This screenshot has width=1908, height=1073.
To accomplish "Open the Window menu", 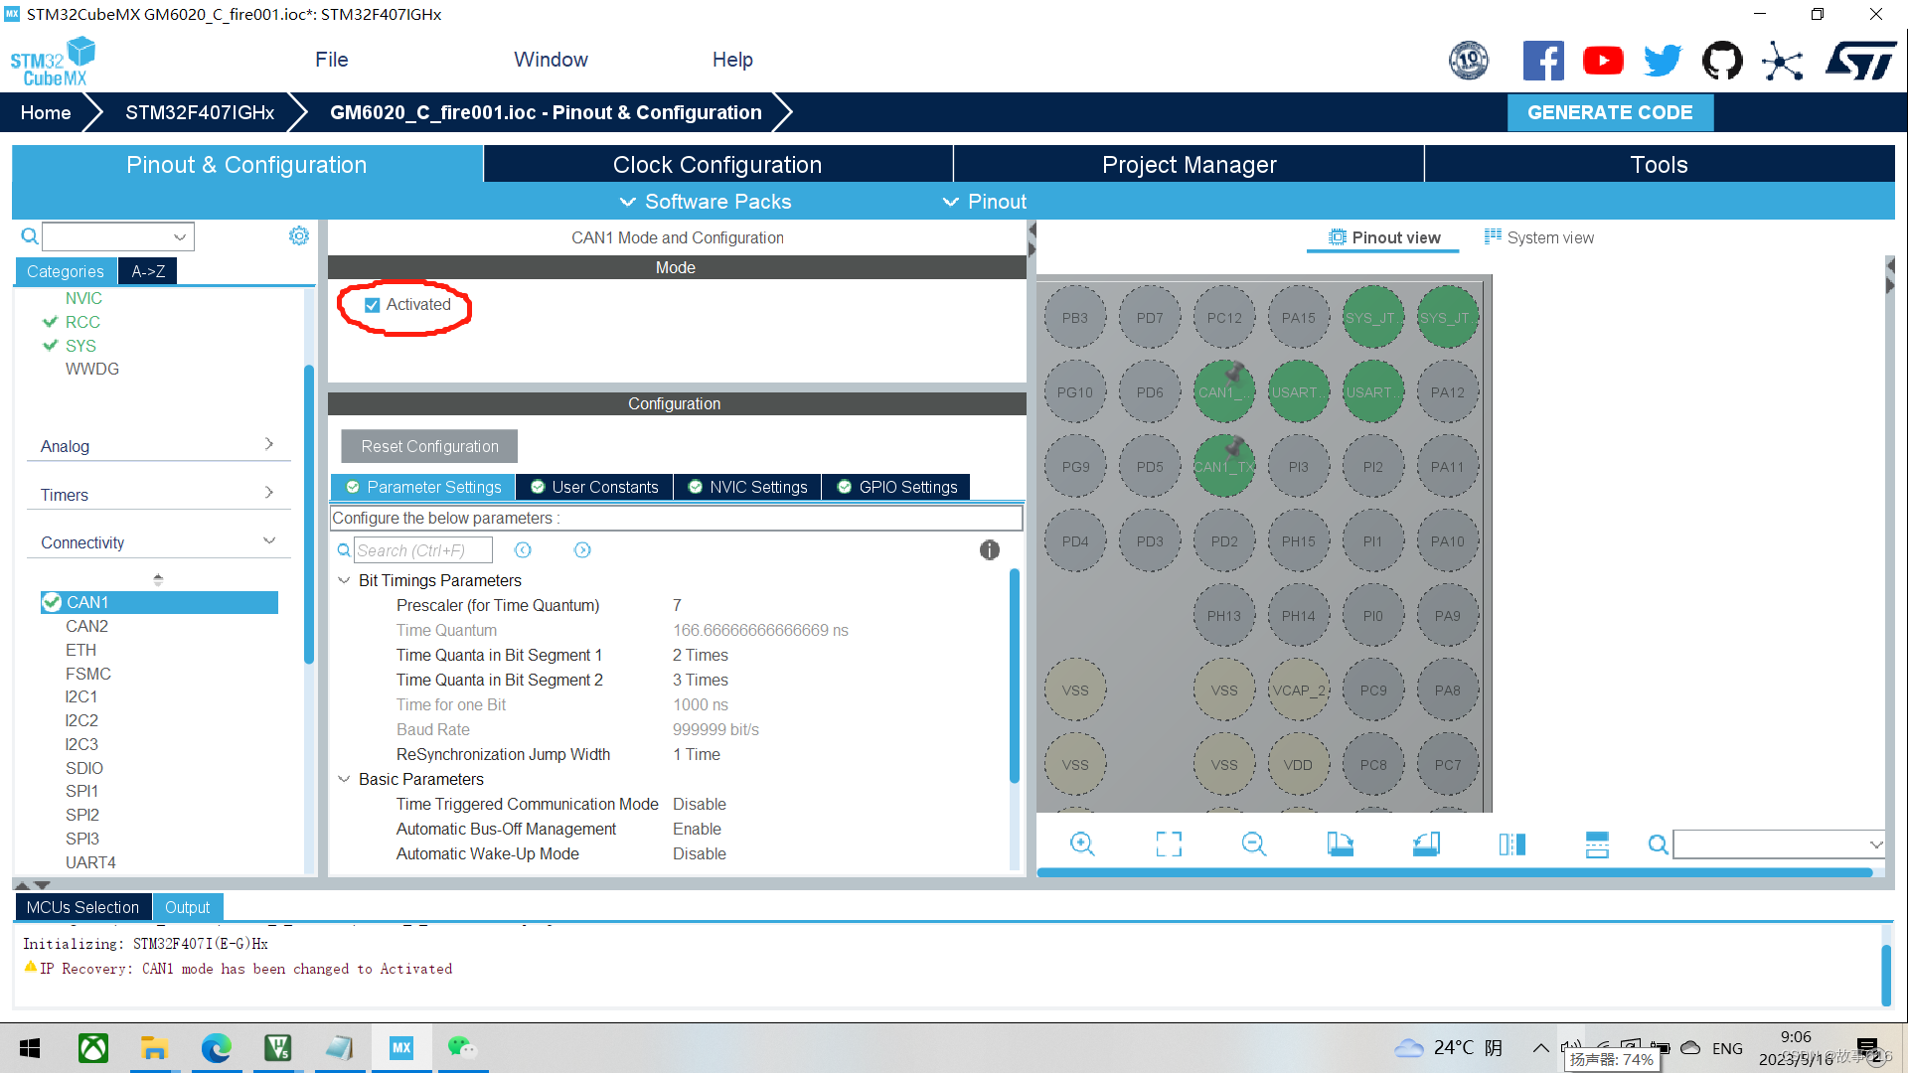I will (552, 60).
